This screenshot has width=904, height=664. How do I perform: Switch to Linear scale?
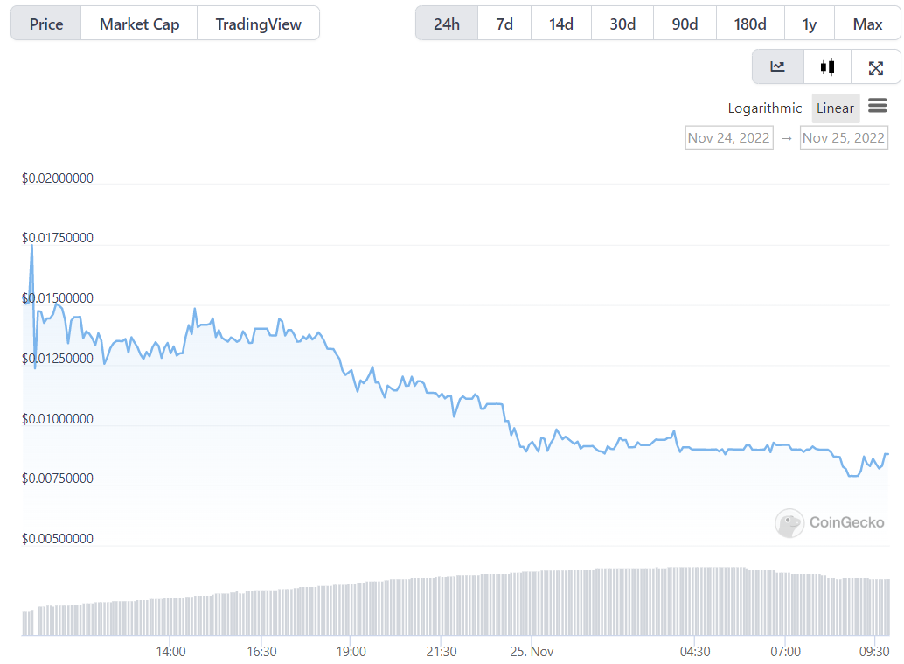click(836, 108)
